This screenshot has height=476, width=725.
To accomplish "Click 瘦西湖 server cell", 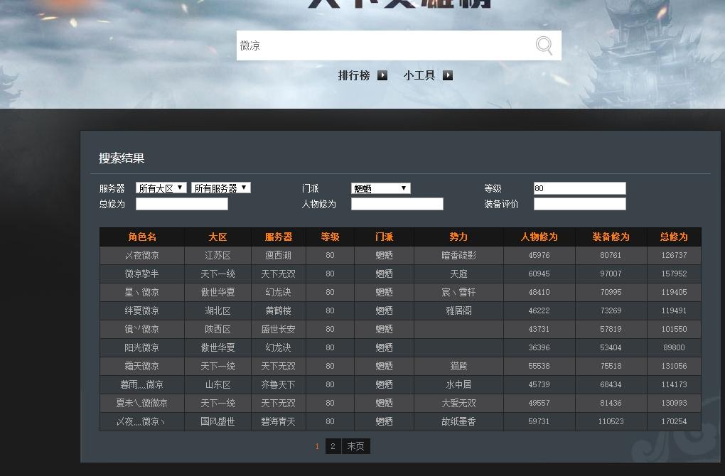I will coord(279,255).
